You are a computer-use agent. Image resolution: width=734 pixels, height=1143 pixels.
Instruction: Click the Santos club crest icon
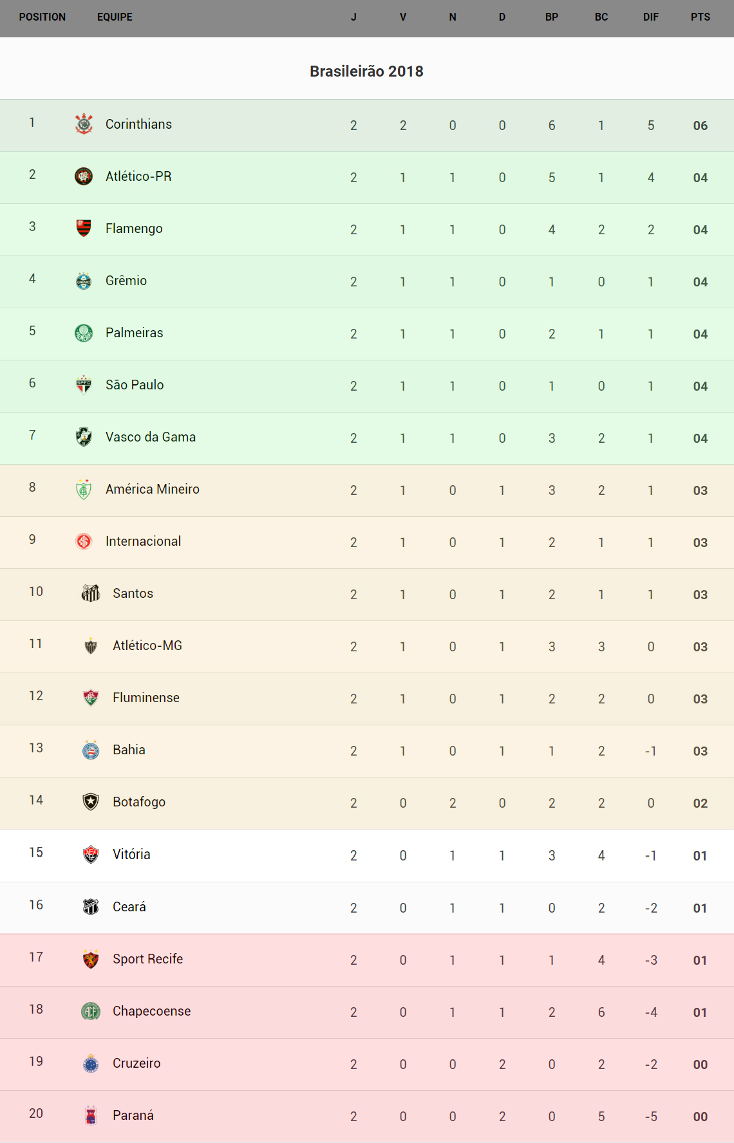point(91,593)
